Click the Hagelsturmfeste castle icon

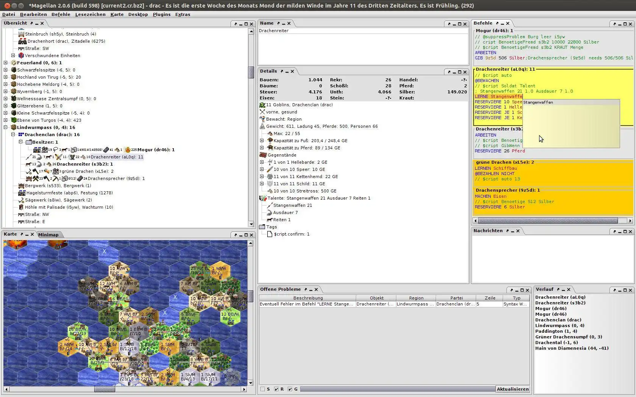click(x=22, y=193)
